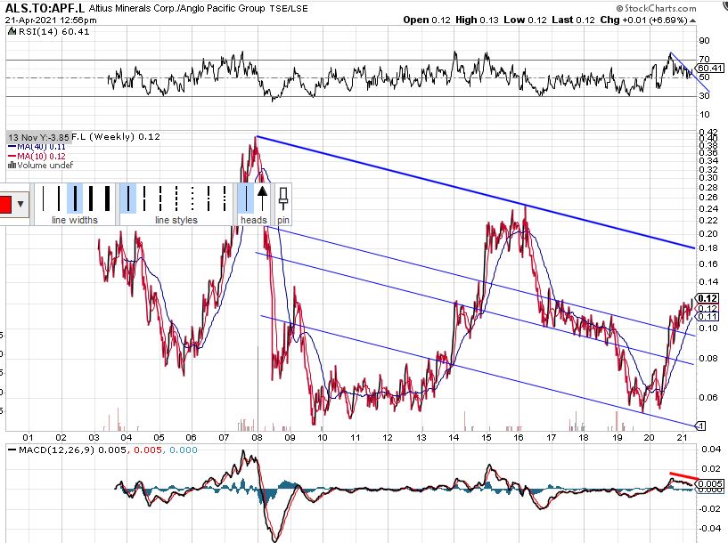728x543 pixels.
Task: Click the up arrow beside Chg value
Action: 692,20
